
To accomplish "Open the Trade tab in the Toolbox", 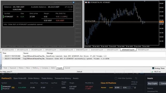I will (5, 68).
